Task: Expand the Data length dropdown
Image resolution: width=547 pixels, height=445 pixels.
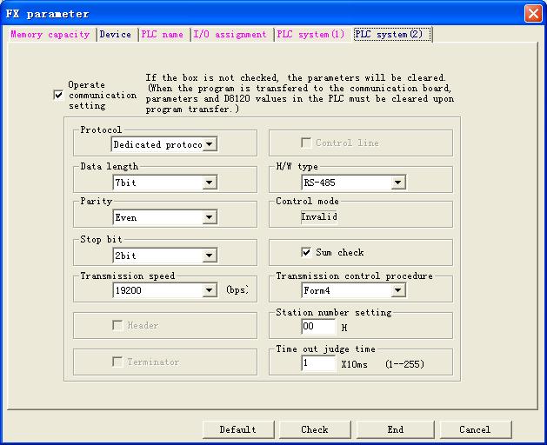Action: point(210,183)
